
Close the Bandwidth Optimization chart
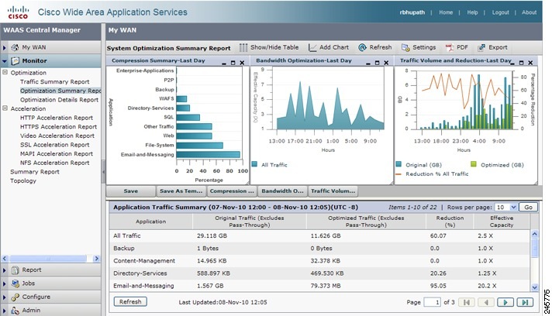(x=386, y=63)
